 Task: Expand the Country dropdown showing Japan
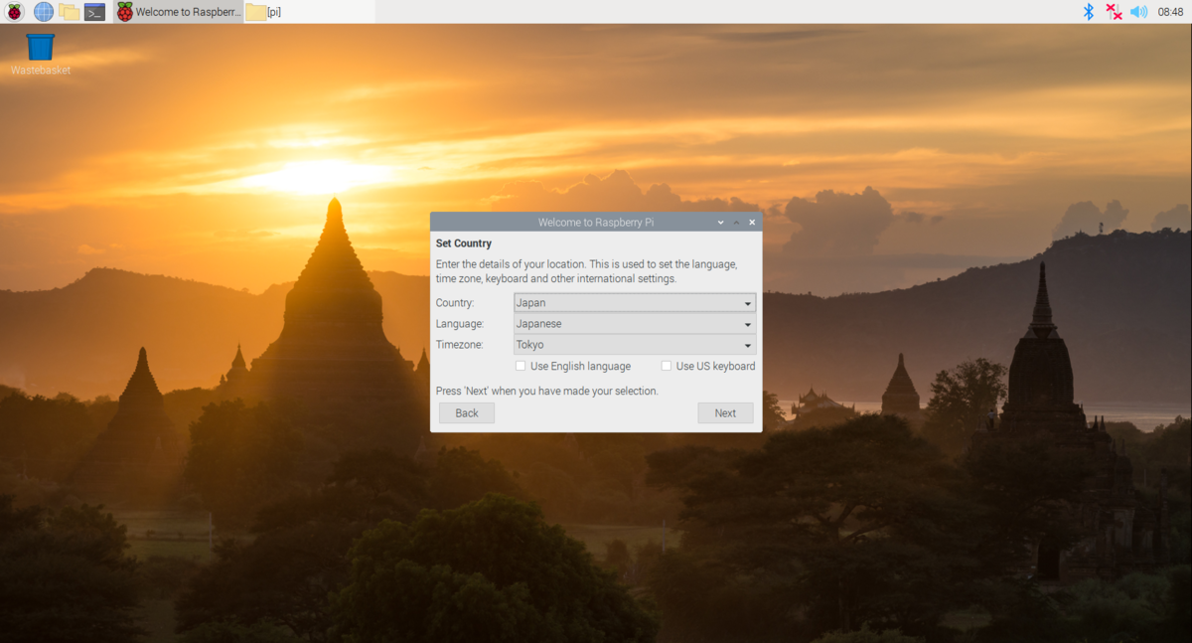635,303
